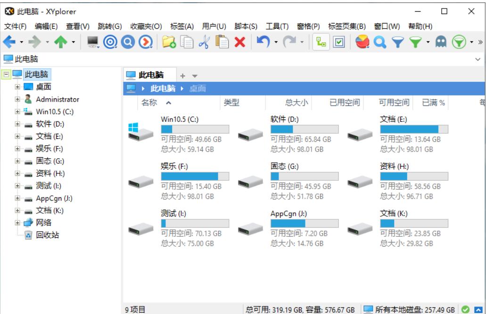The height and width of the screenshot is (314, 486).
Task: Expand the Administrator tree node
Action: click(x=17, y=99)
